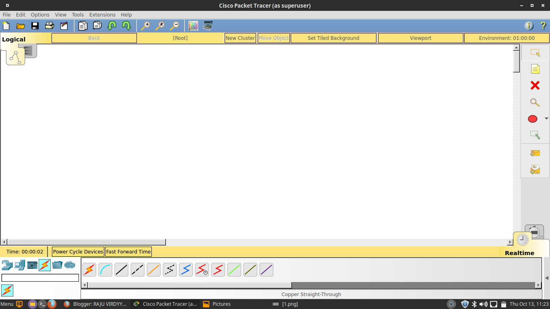Zoom in with the plus magnifier
Viewport: 550px width, 309px height.
145,26
